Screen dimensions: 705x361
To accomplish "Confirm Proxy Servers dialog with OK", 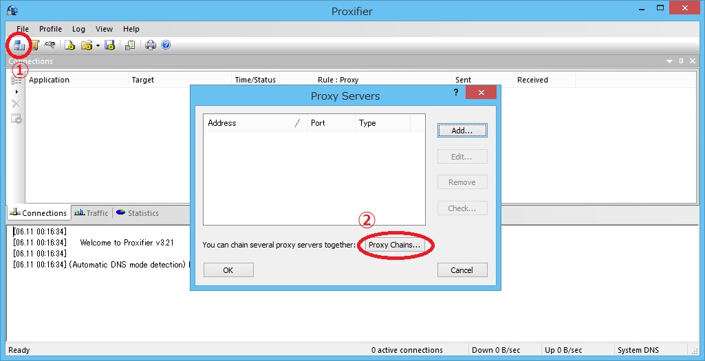I will coord(228,270).
